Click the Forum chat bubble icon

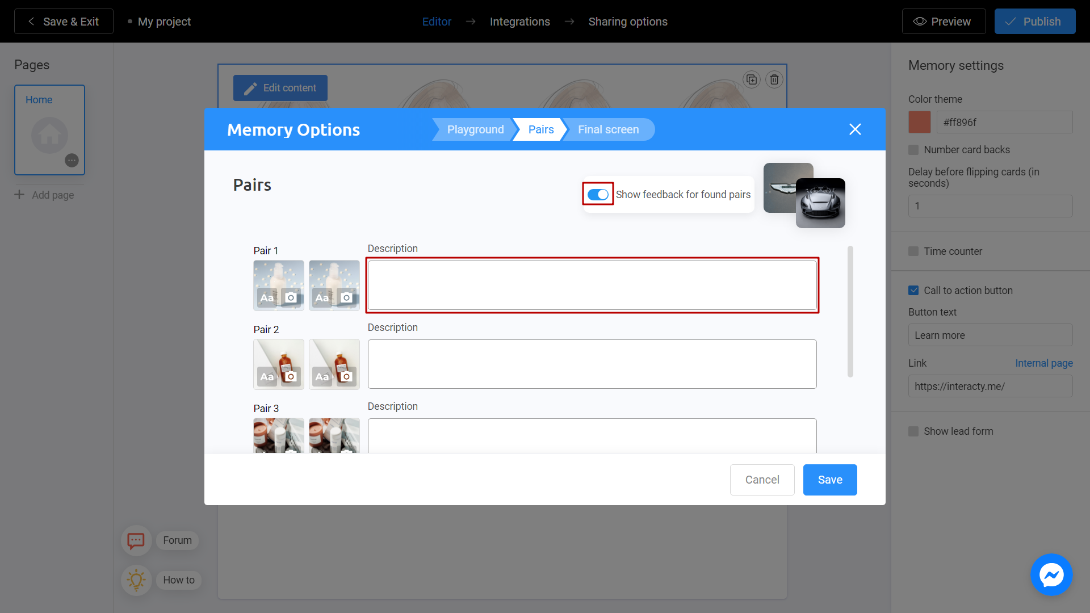(x=136, y=540)
